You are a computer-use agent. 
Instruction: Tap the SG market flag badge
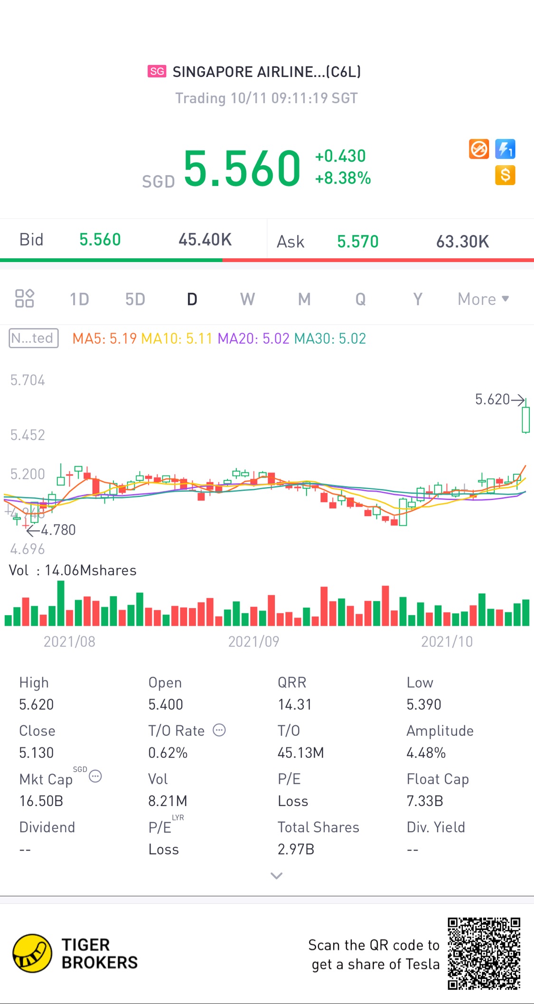coord(157,72)
